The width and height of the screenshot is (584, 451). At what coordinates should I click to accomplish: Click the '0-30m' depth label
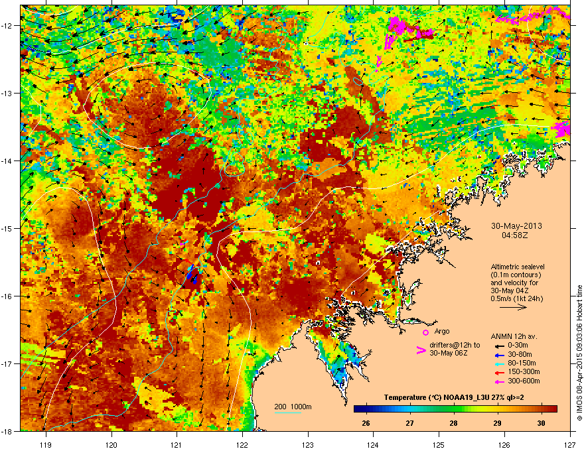click(x=518, y=346)
